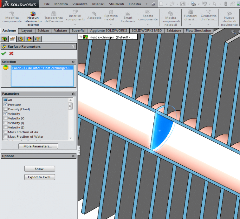Collapse the Parameters section
240x219 pixels.
point(73,94)
